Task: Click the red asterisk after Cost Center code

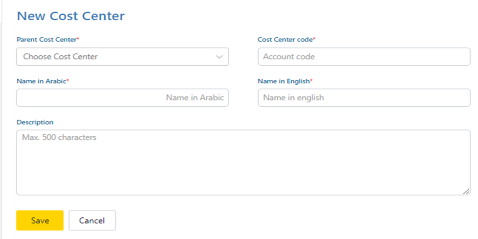Action: tap(314, 39)
